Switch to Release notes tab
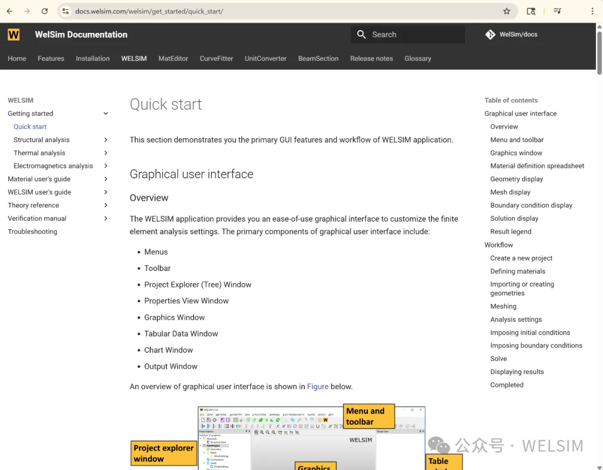603x470 pixels. click(x=371, y=59)
